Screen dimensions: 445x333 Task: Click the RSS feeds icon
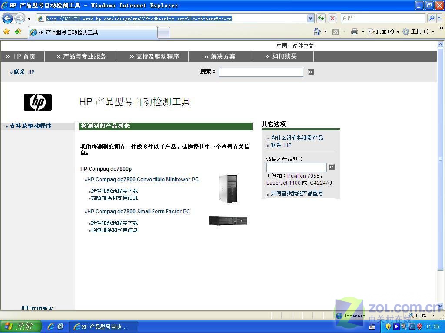[x=335, y=32]
